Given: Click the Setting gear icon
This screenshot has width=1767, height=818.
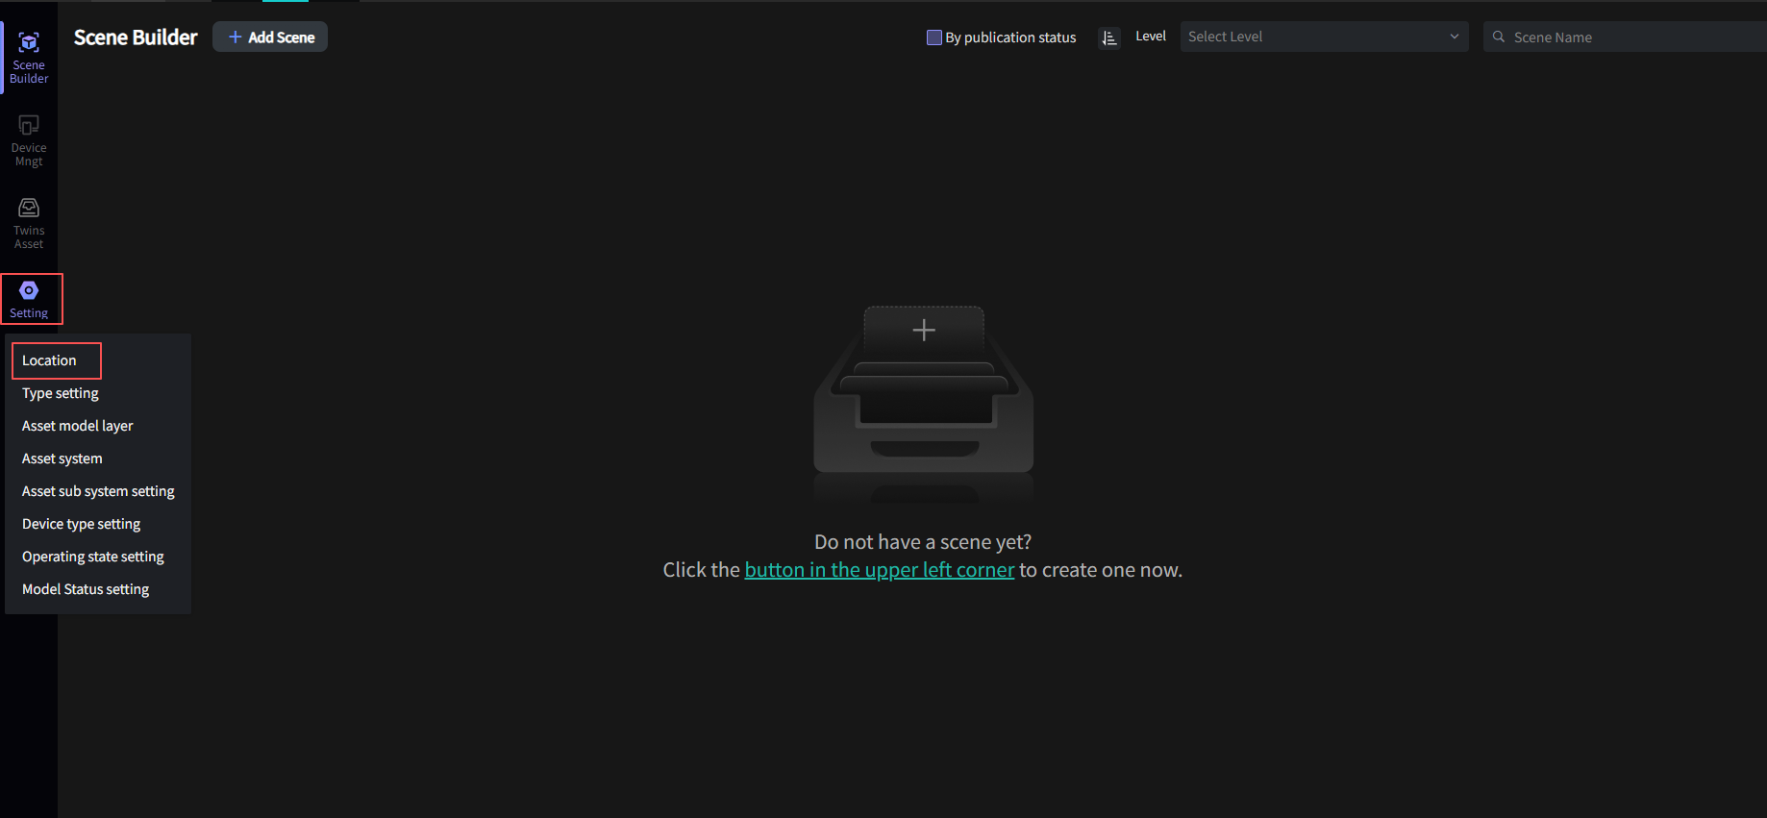Looking at the screenshot, I should point(29,291).
